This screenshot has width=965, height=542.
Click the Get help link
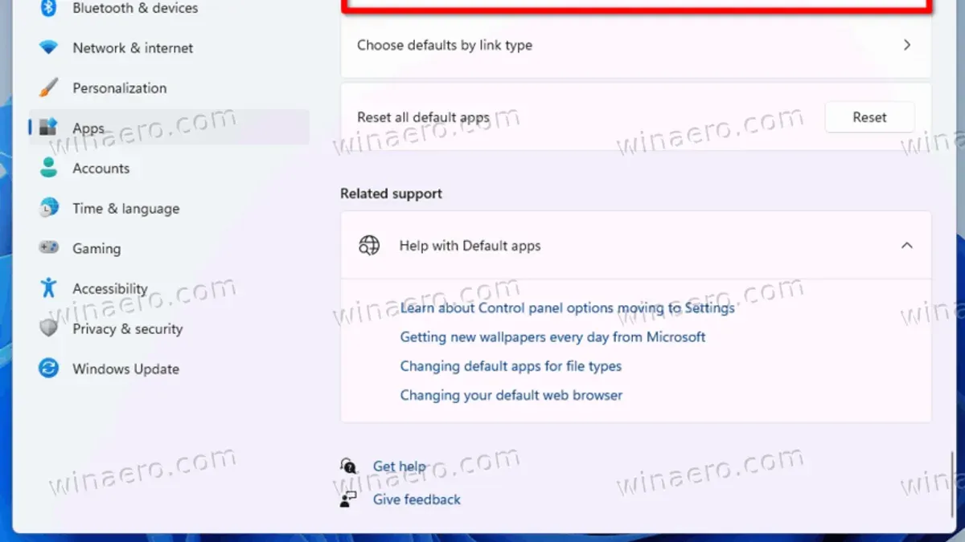coord(399,467)
